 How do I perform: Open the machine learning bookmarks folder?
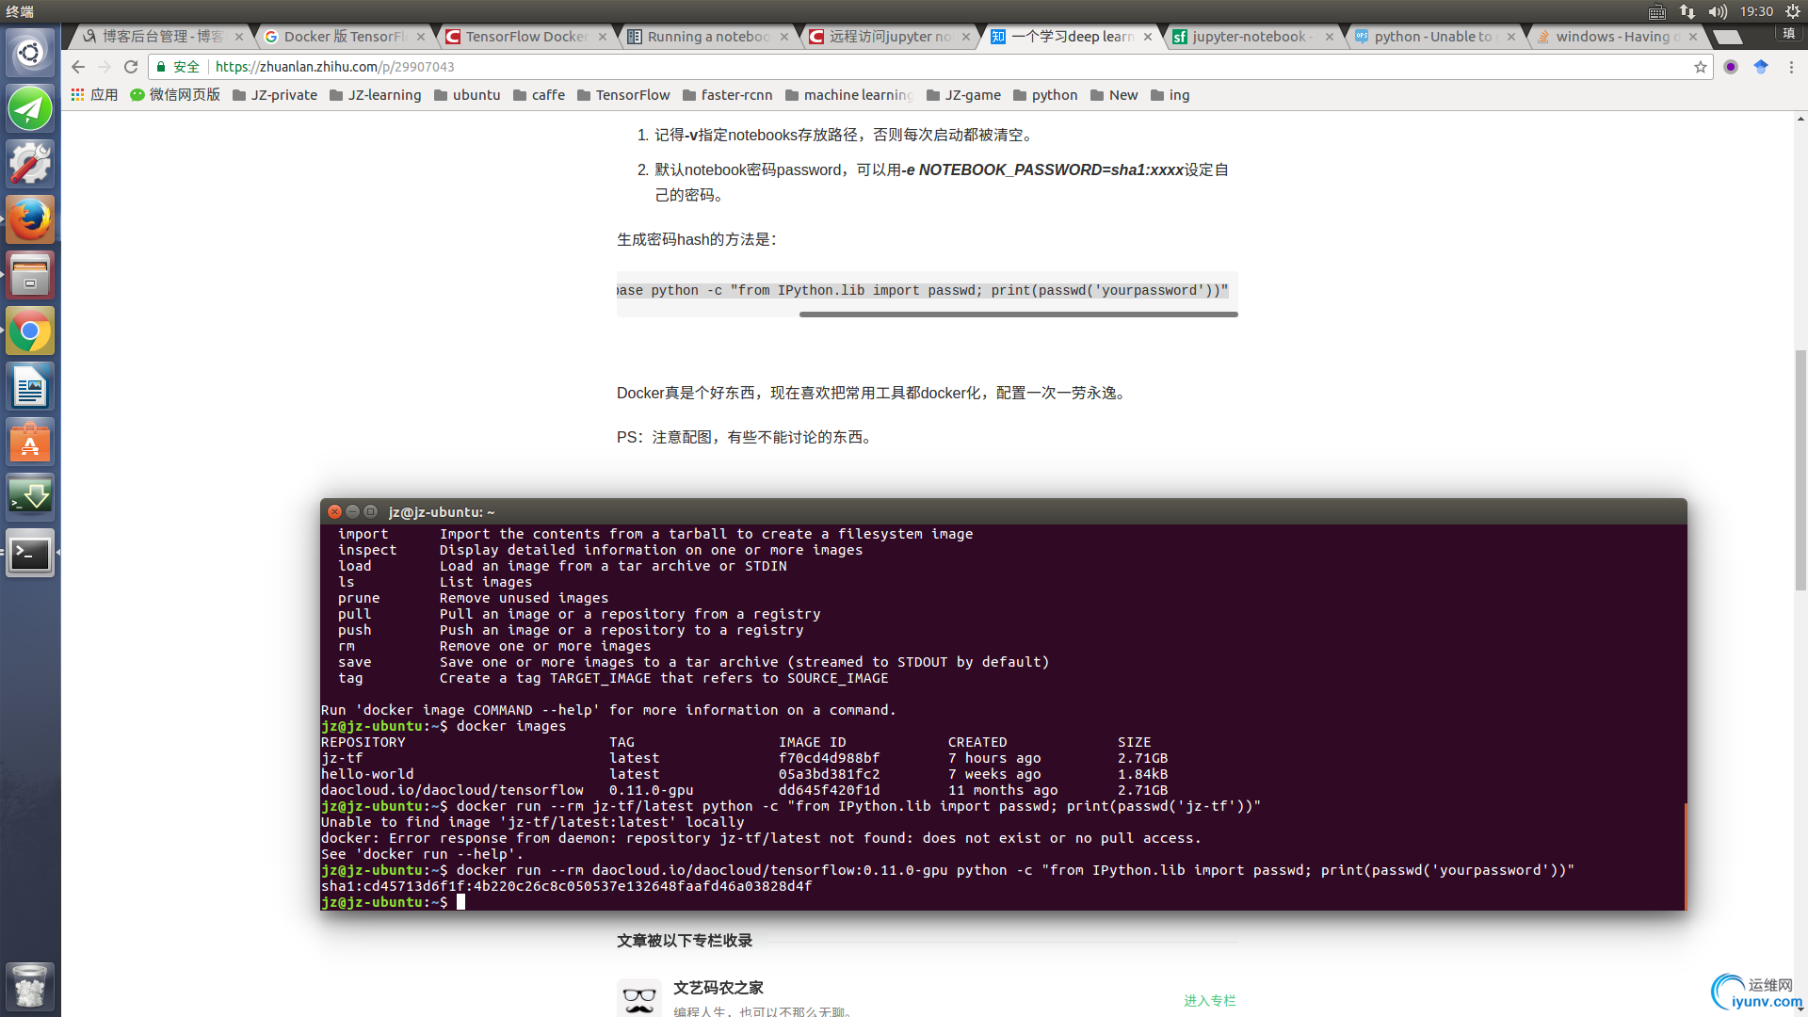click(849, 95)
